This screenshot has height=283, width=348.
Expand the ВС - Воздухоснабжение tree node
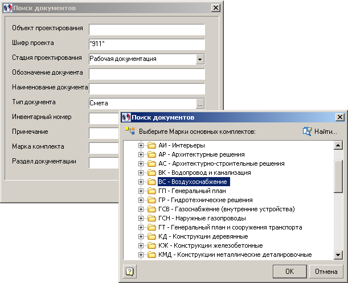141,182
